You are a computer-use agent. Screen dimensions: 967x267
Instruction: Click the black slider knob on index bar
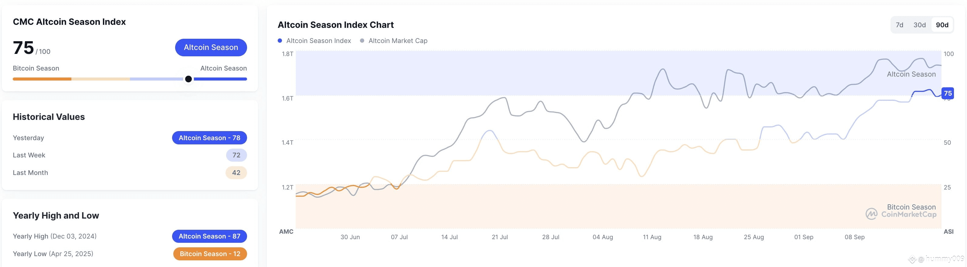188,79
